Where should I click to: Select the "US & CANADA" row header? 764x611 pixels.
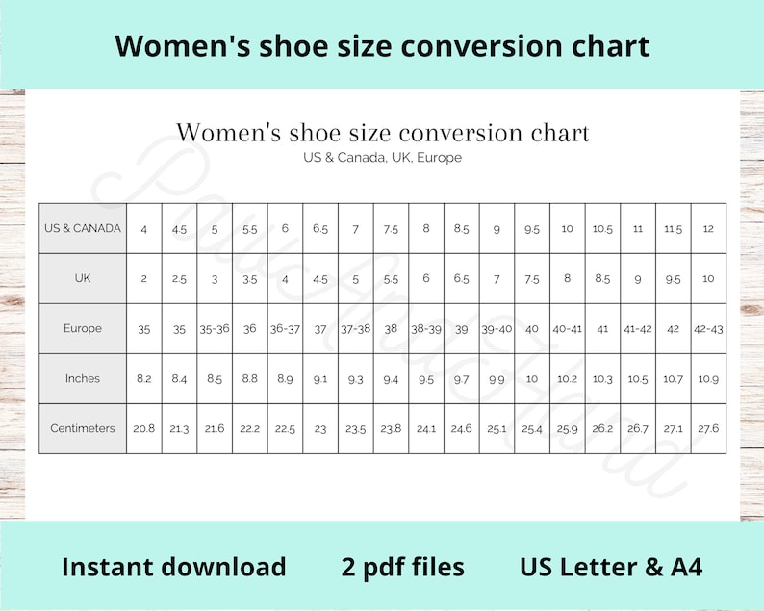click(83, 228)
